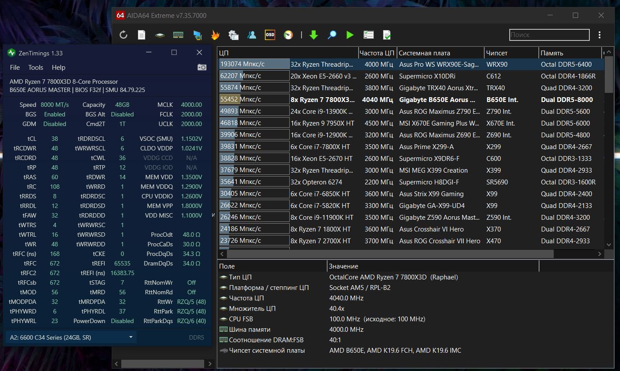Image resolution: width=620 pixels, height=371 pixels.
Task: Click the benchmark list scroll-down arrow
Action: pyautogui.click(x=609, y=245)
